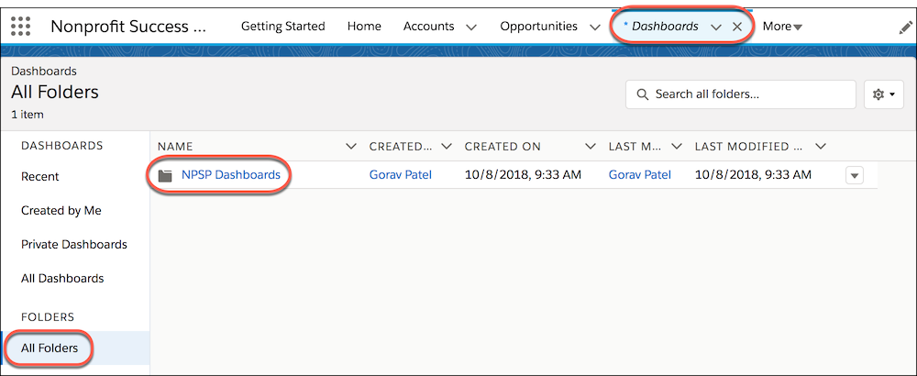Open Last Modified Date column dropdown
This screenshot has width=917, height=376.
click(x=821, y=146)
